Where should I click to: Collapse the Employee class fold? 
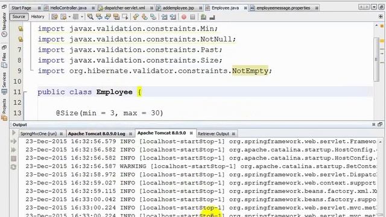click(x=25, y=92)
